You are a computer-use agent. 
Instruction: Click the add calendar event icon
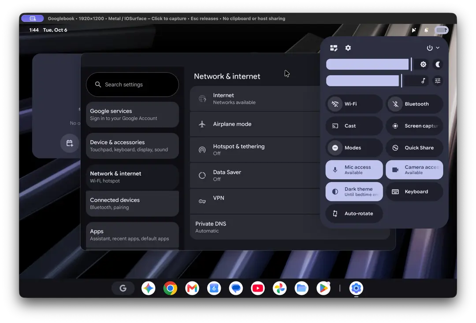click(70, 143)
